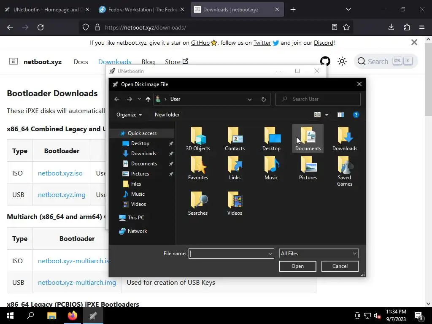432x324 pixels.
Task: Click the netboot.xyz Search box
Action: [386, 61]
